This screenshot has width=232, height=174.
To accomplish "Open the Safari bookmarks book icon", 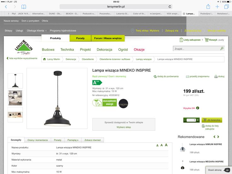I will pos(24,7).
